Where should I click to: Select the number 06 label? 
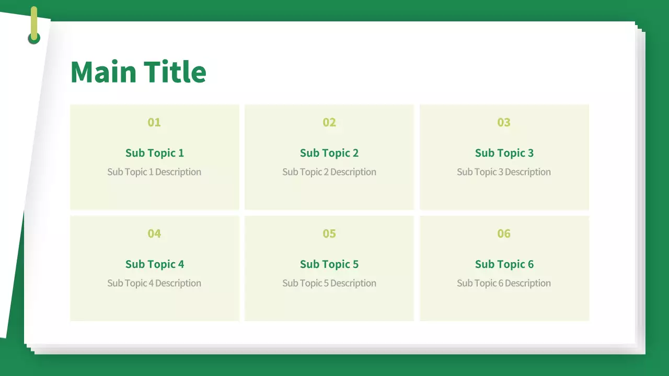504,233
